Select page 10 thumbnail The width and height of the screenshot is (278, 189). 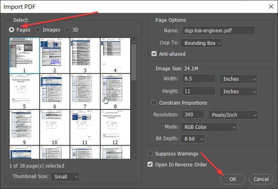click(54, 127)
